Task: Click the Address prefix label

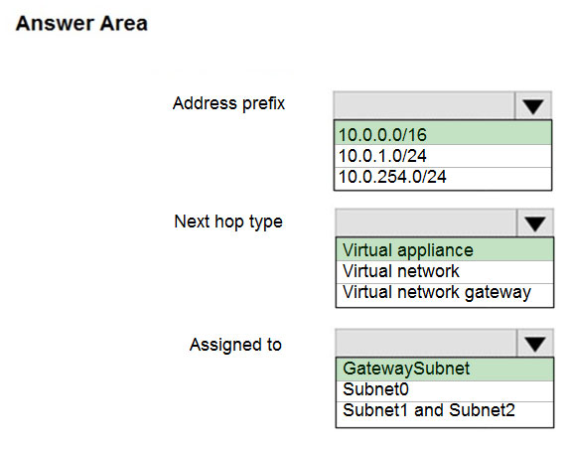Action: coord(228,103)
